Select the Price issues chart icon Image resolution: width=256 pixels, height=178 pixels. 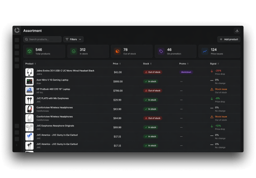coord(205,51)
